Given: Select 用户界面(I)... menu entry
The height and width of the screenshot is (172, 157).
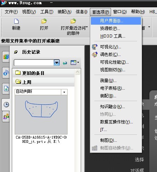Looking at the screenshot, I should 116,21.
